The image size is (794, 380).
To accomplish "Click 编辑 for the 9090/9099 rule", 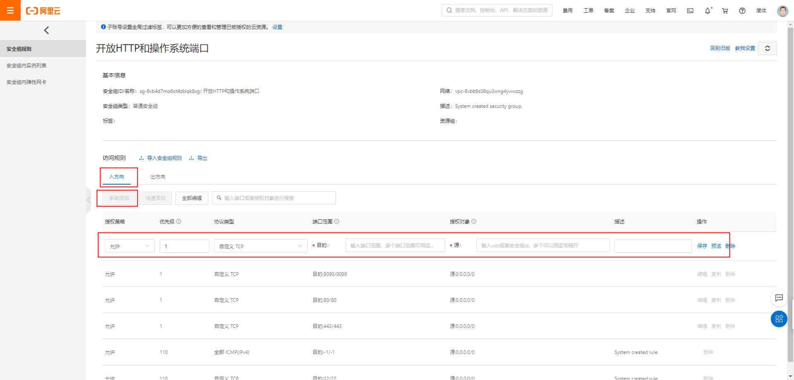I will pyautogui.click(x=702, y=274).
